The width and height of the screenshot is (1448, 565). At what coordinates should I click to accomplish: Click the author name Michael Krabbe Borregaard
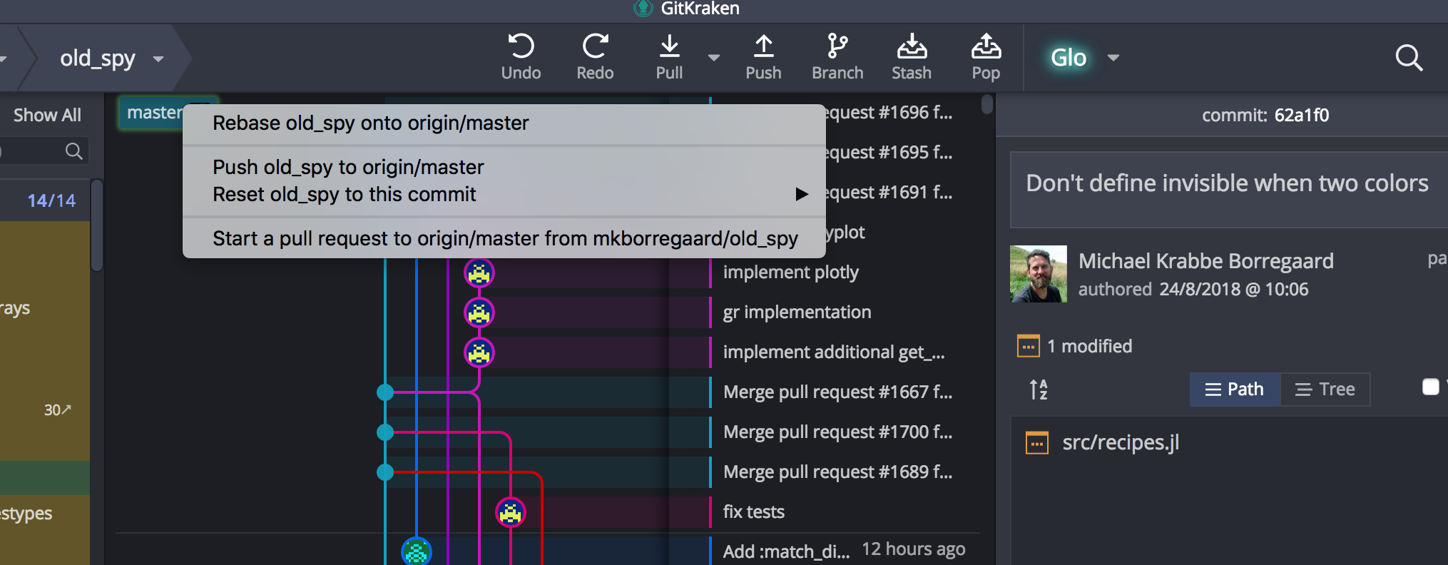1205,261
